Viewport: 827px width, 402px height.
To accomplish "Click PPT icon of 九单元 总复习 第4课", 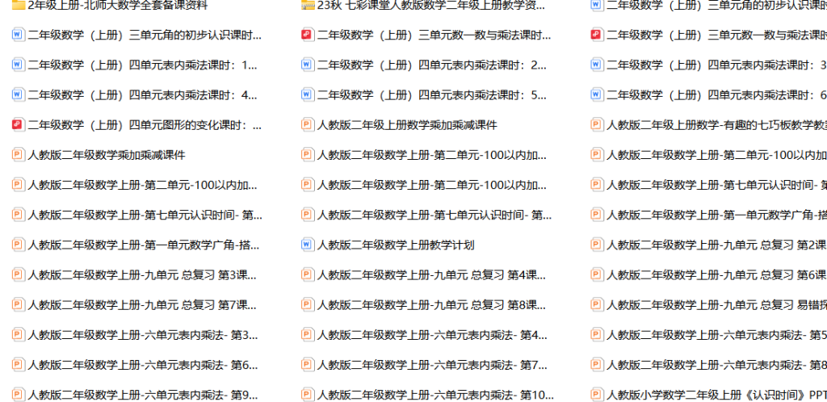I will click(308, 274).
